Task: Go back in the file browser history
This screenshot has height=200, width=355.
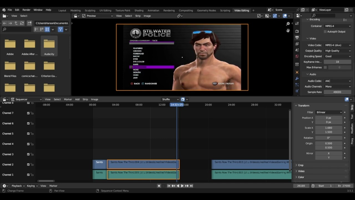Action: [x=4, y=23]
